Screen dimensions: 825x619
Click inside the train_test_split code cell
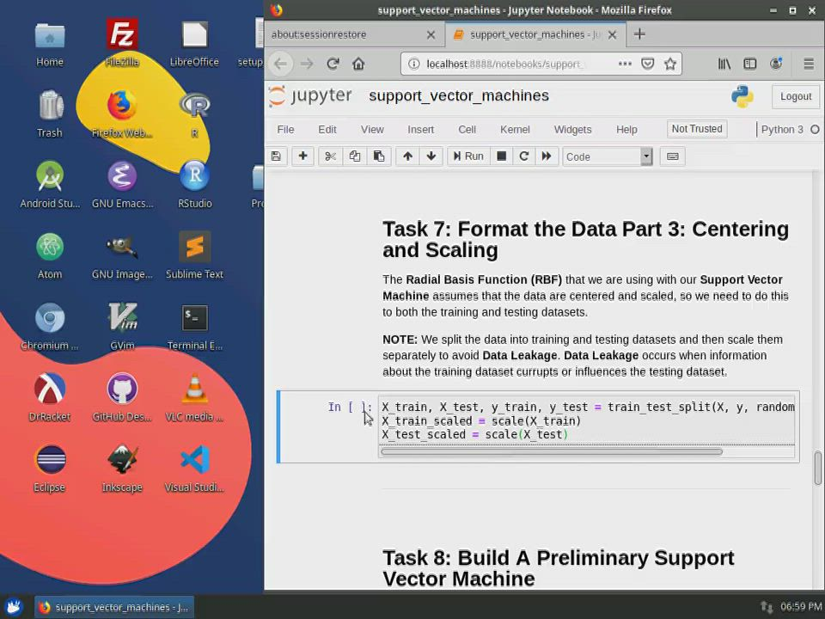coord(587,420)
